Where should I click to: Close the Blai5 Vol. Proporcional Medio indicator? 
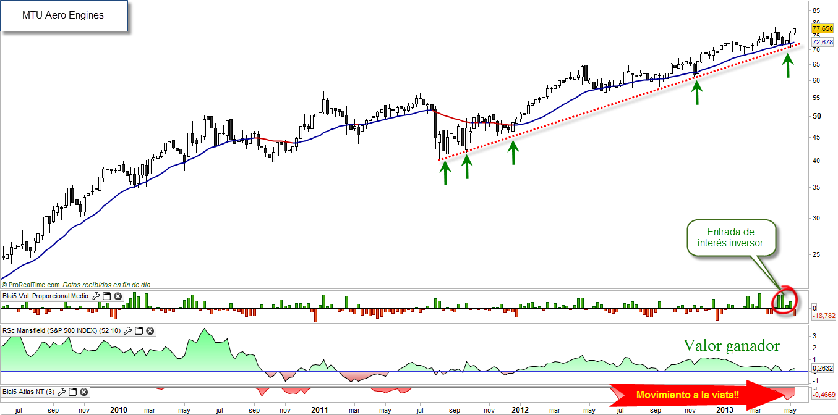tap(118, 296)
